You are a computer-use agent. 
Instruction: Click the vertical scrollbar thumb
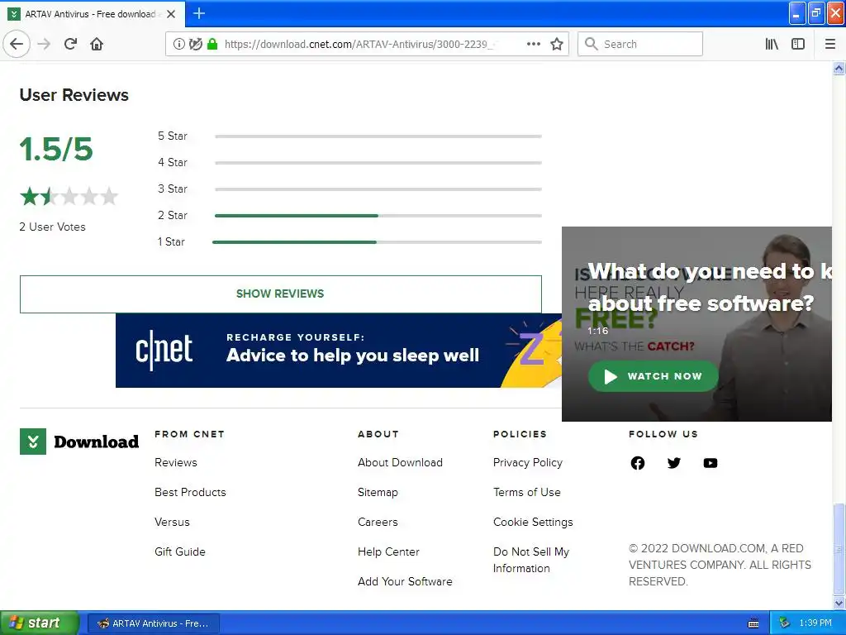pos(839,549)
